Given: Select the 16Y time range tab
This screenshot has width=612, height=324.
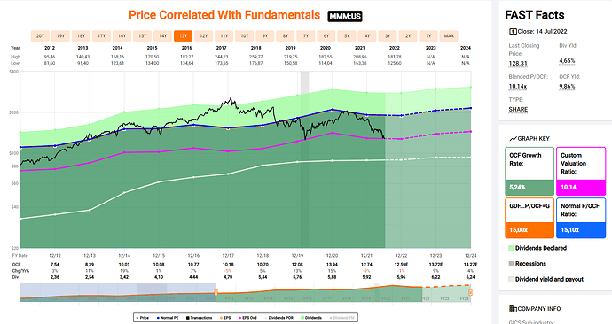Looking at the screenshot, I should (x=122, y=35).
